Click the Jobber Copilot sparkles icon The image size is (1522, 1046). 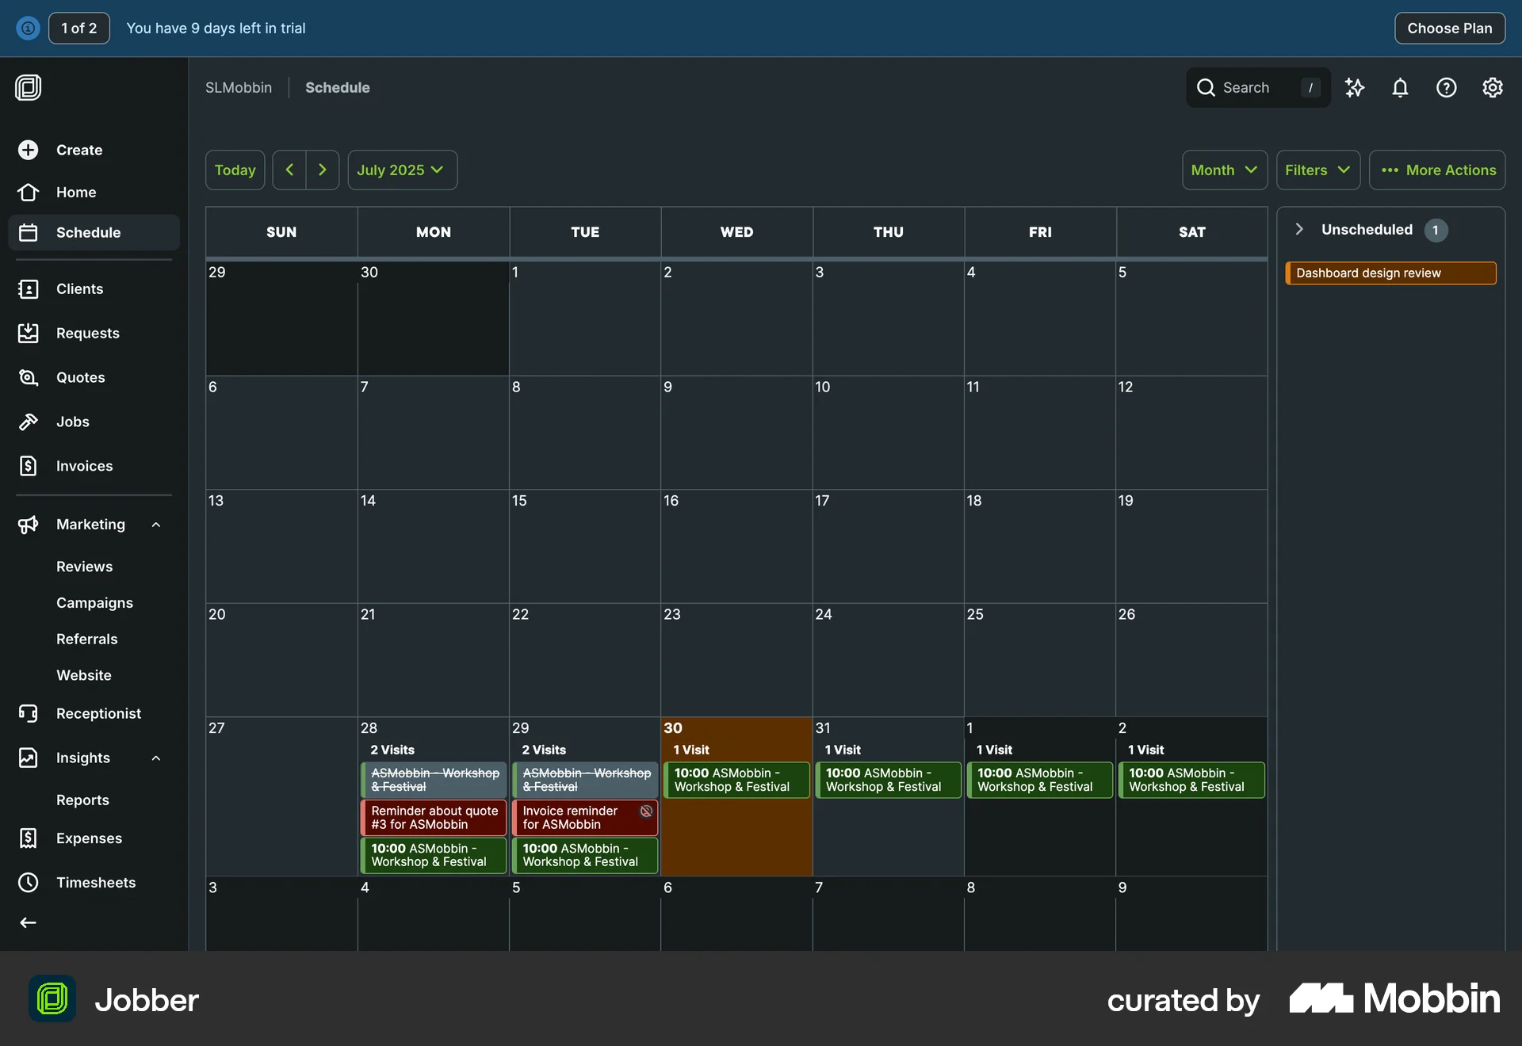pos(1355,87)
